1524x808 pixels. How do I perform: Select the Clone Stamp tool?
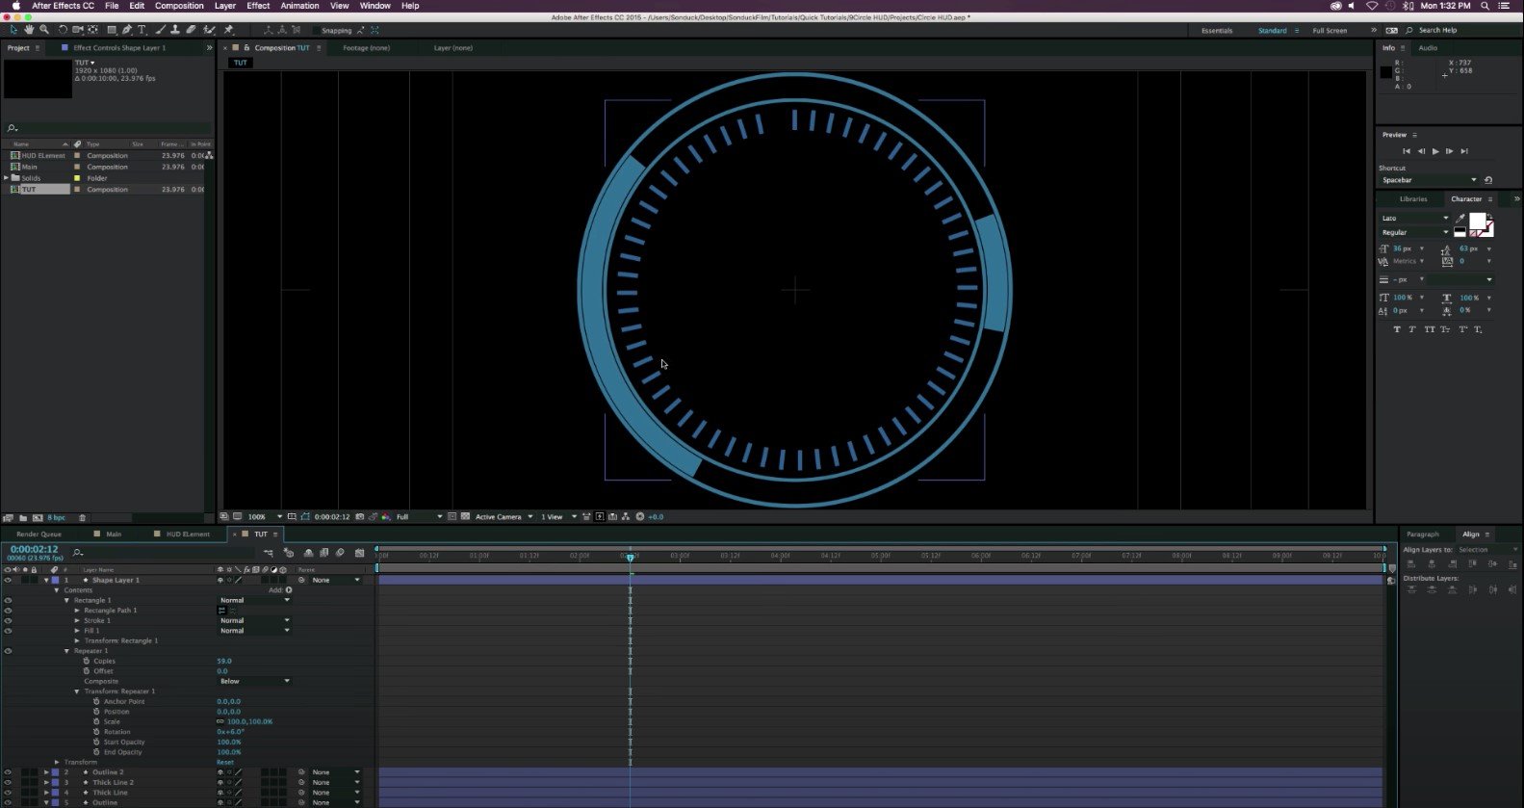(x=175, y=30)
